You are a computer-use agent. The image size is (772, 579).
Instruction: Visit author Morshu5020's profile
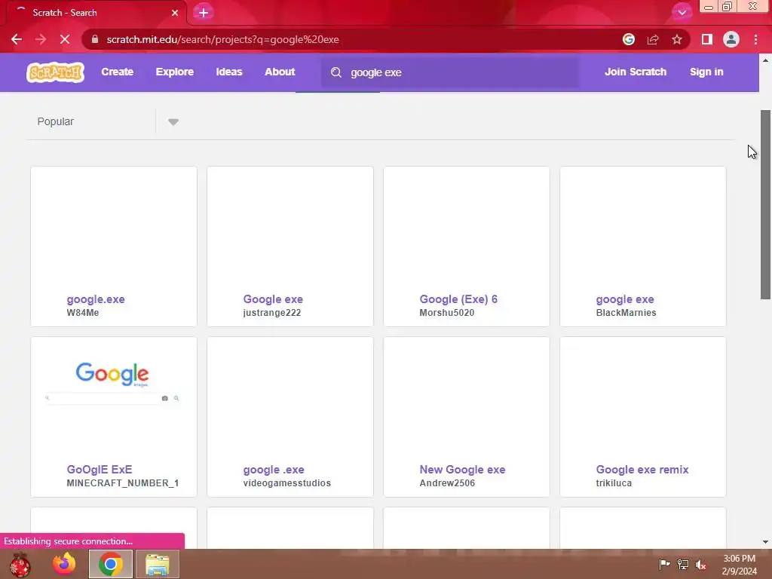click(x=446, y=313)
